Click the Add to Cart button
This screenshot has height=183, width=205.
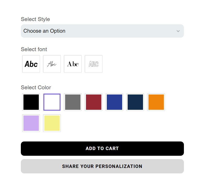102,148
